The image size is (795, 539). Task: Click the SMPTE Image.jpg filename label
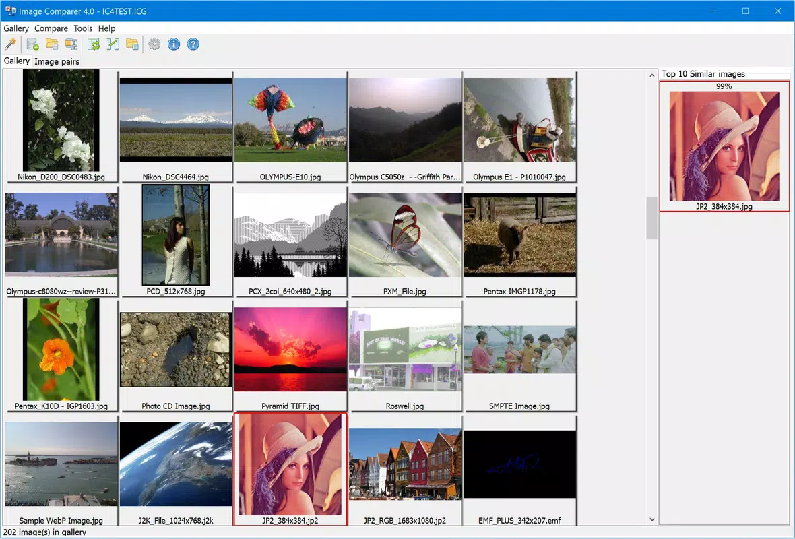(519, 406)
